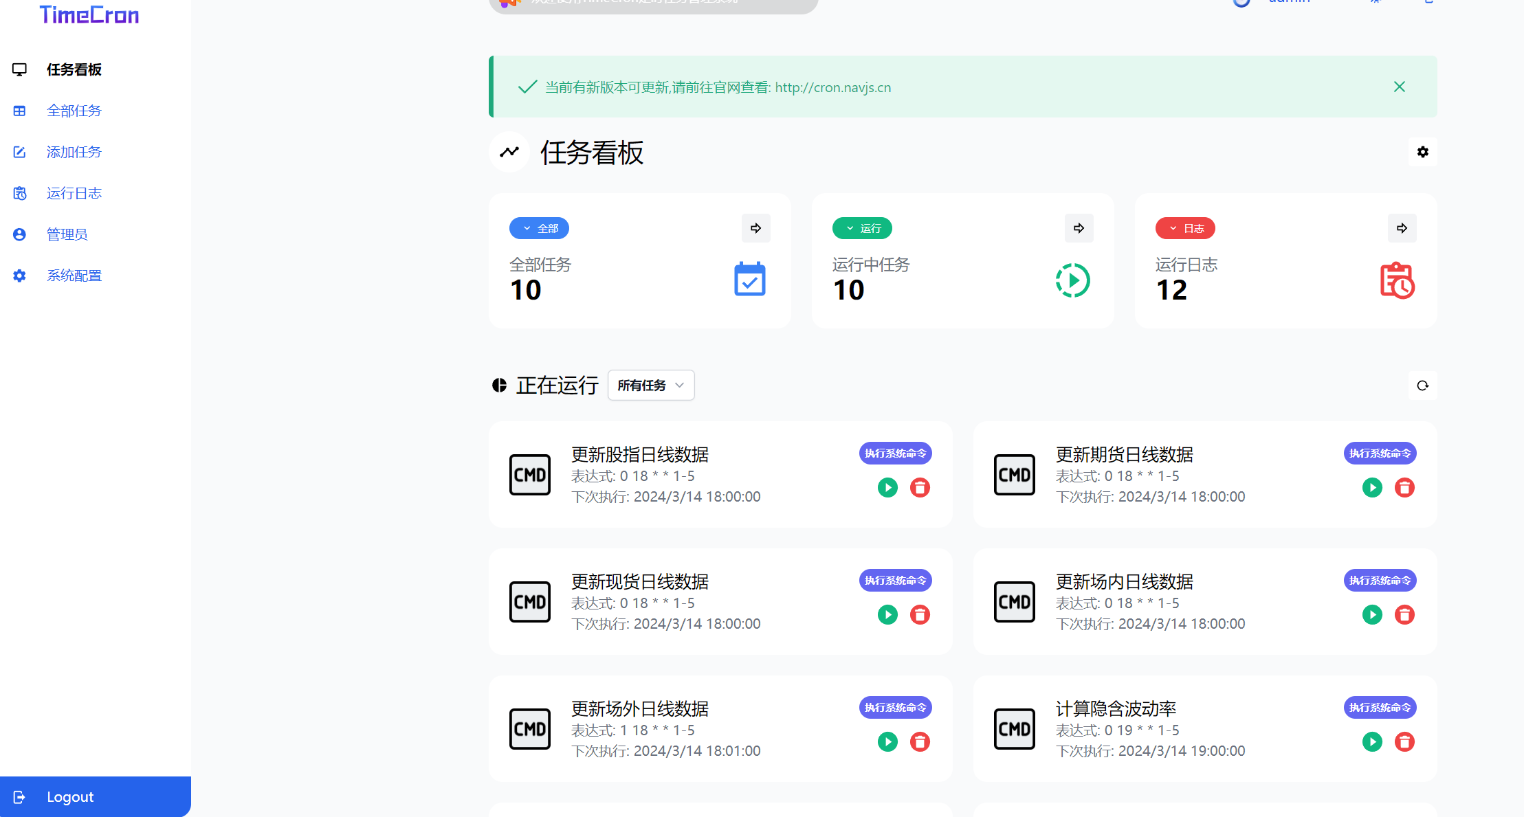Go to 全部任务 in the sidebar
The image size is (1524, 817).
pyautogui.click(x=74, y=111)
